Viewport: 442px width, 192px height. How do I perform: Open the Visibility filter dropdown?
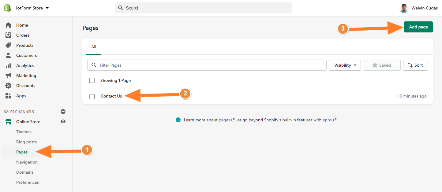[345, 65]
